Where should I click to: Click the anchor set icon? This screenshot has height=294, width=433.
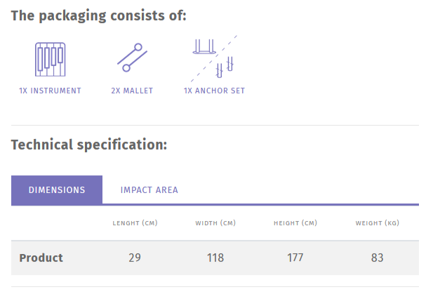coord(214,57)
